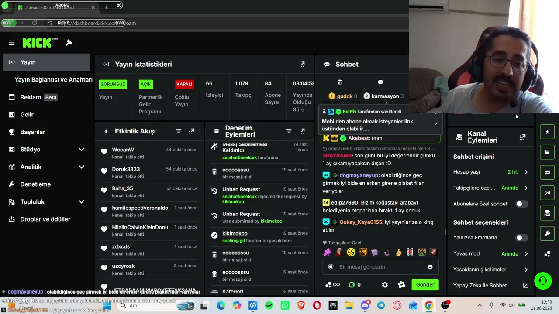Toggle Abonelere özel sohbet switch
This screenshot has width=559, height=314.
pos(522,204)
